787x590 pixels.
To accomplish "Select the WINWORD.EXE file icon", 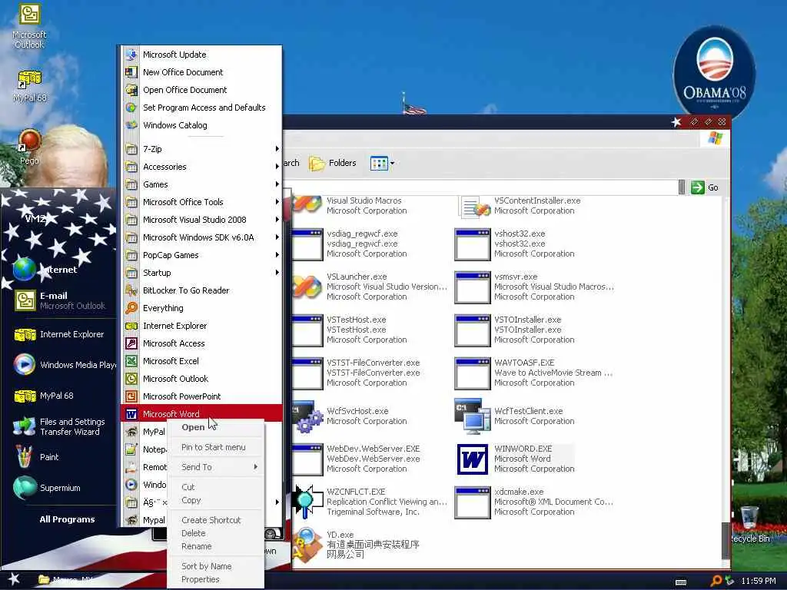I will [x=473, y=459].
